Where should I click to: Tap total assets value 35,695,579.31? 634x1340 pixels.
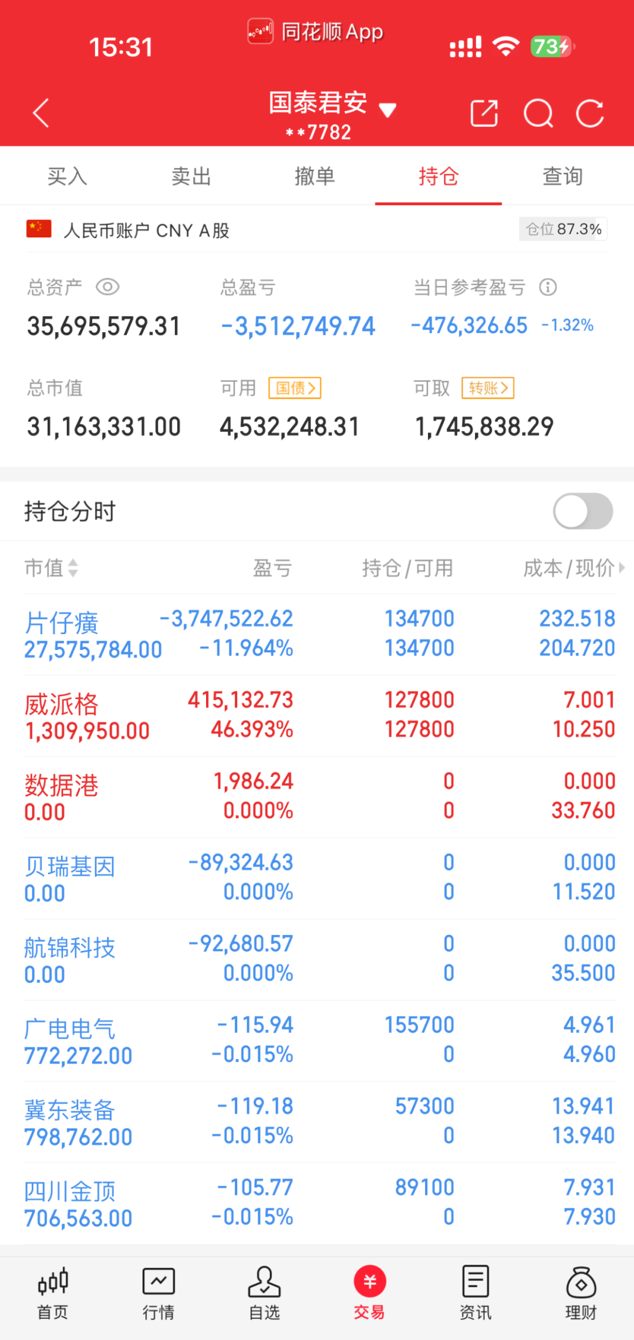click(x=103, y=326)
